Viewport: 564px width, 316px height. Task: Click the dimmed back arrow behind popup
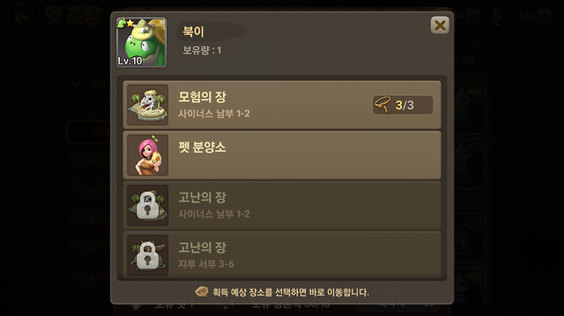point(20,16)
